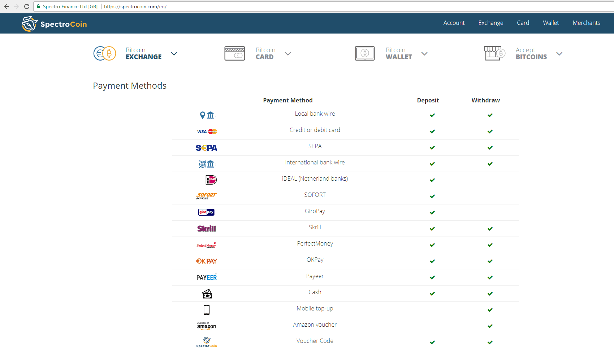Click the 'Local bank wire' text

tap(315, 114)
